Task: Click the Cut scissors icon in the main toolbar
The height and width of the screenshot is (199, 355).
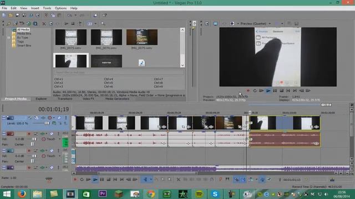Action: (46, 15)
